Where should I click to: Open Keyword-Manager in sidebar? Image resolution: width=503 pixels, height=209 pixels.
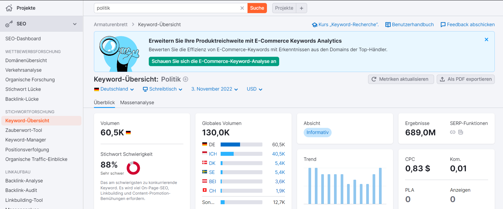[26, 140]
